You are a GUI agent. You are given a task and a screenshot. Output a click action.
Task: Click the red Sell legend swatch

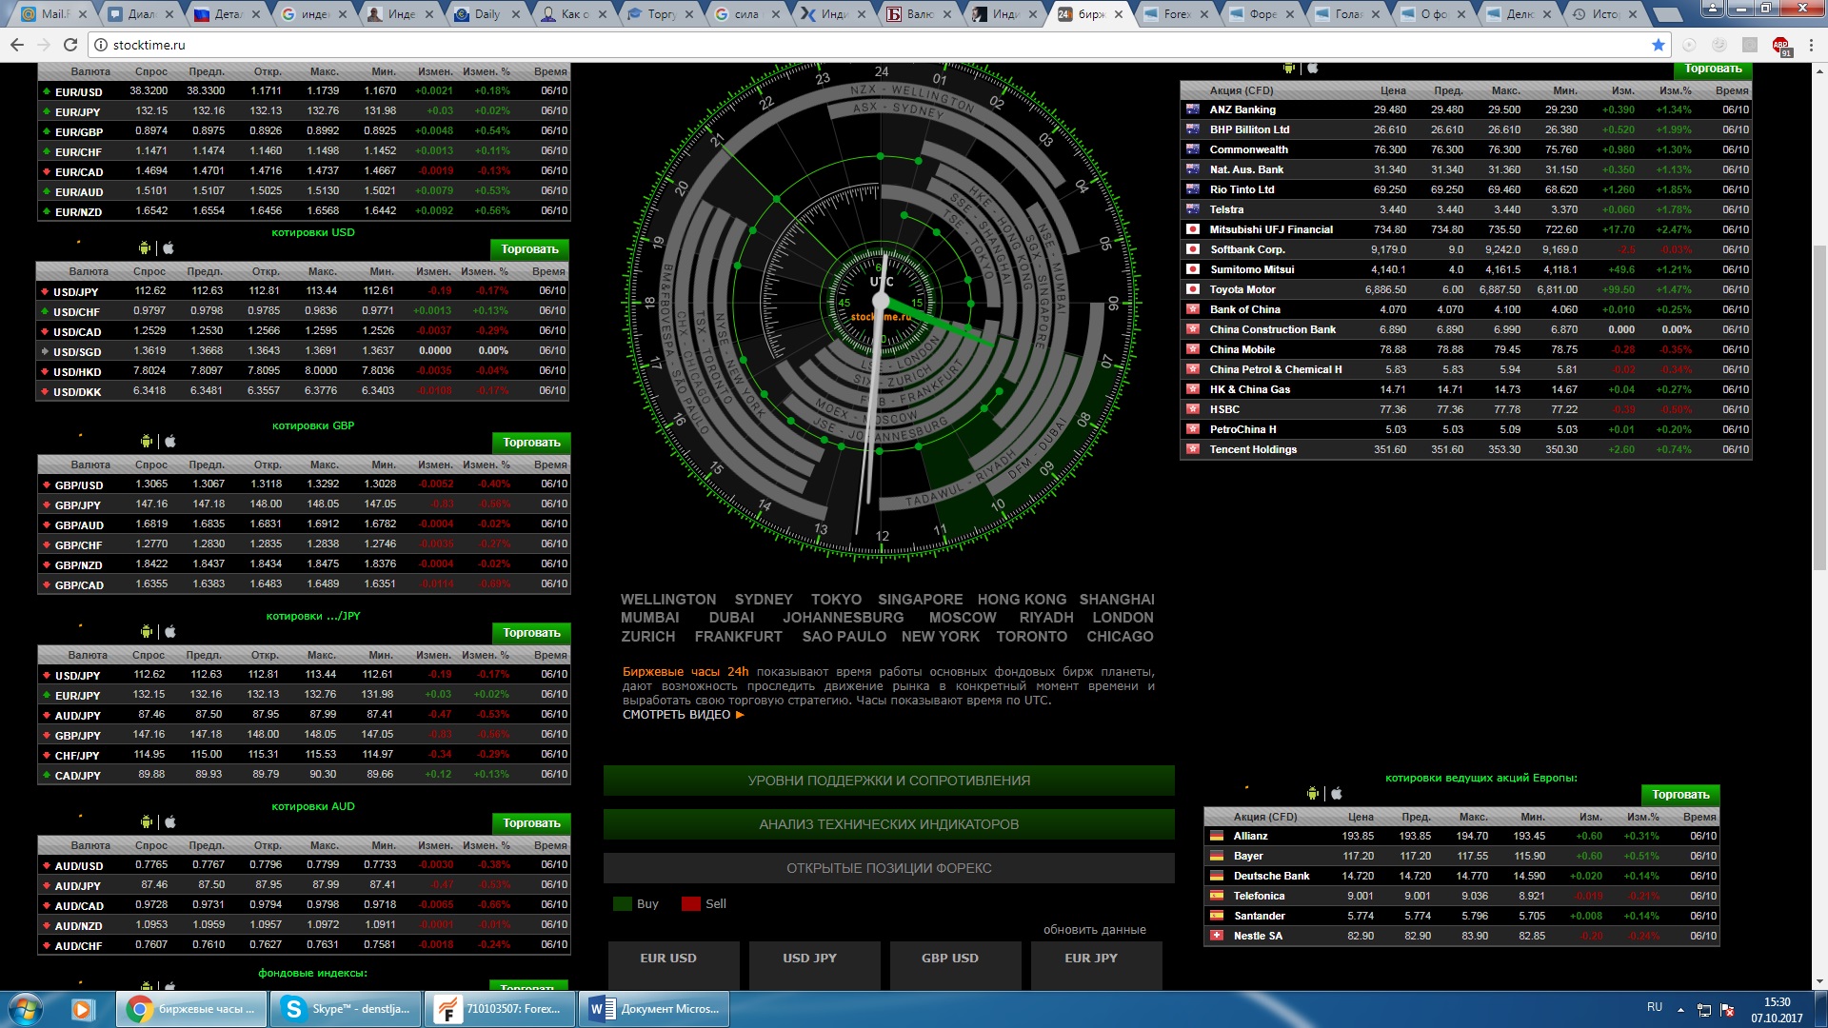[x=691, y=904]
